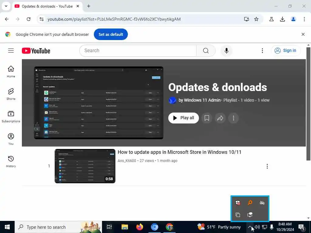The width and height of the screenshot is (311, 233).
Task: Start voice search with the microphone icon
Action: click(x=226, y=51)
